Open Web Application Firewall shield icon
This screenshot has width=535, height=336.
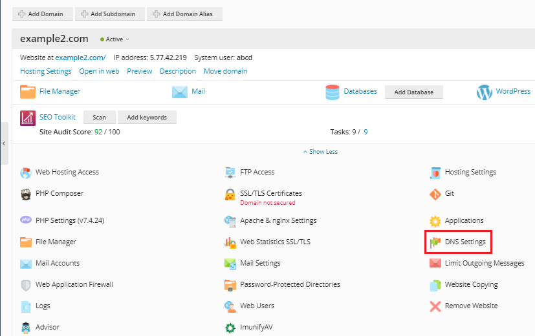pos(26,285)
